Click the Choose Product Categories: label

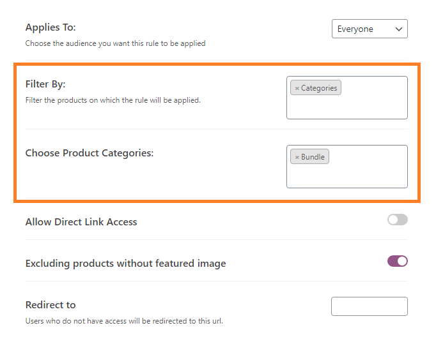90,153
